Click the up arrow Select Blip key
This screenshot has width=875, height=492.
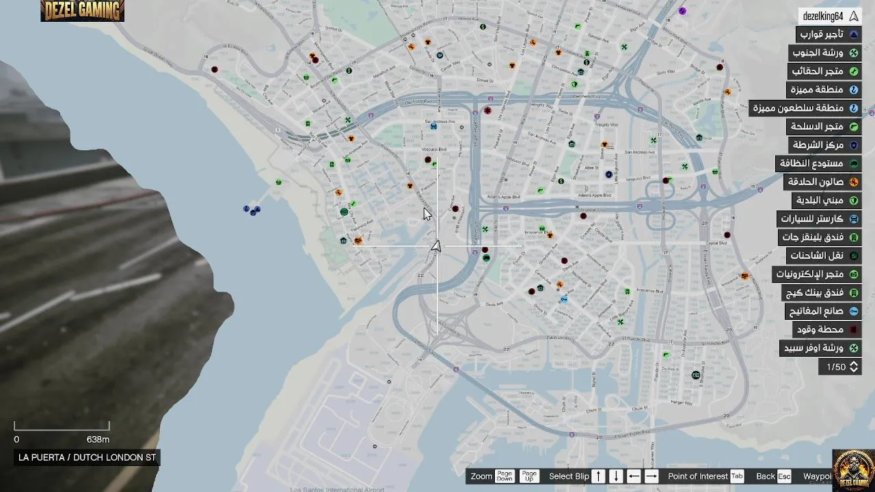(x=598, y=476)
